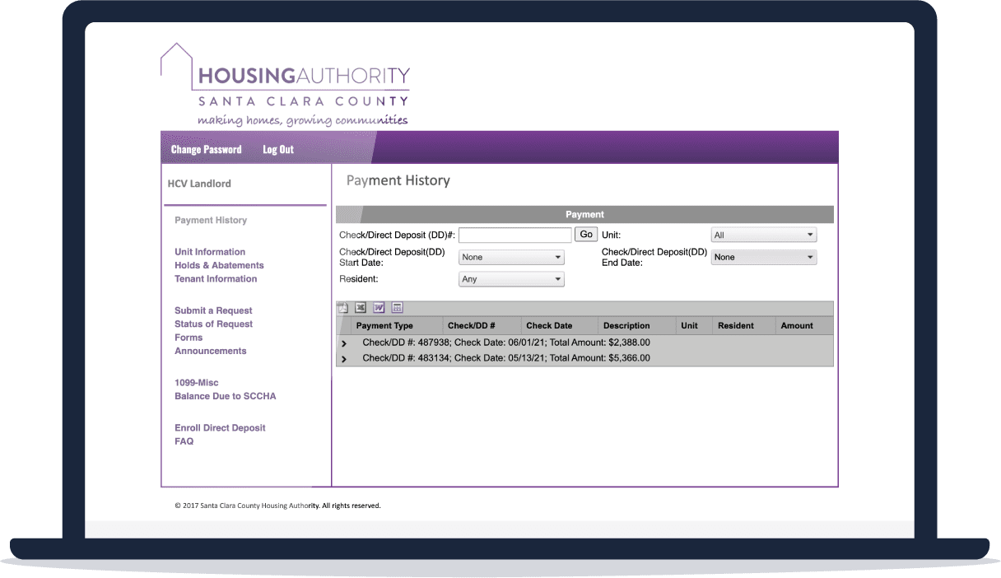Open the Unit dropdown

pyautogui.click(x=763, y=235)
